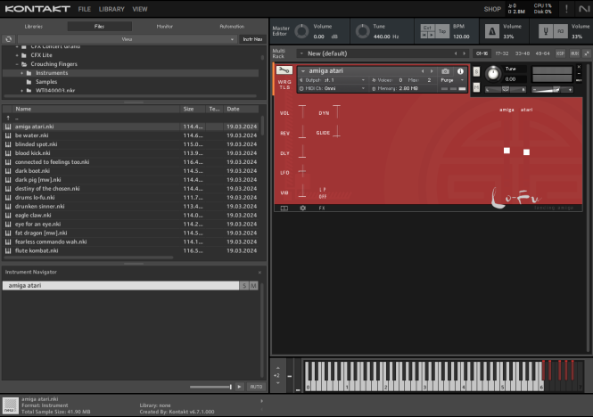The image size is (593, 417).
Task: Click the CFX Lite folder icon
Action: (x=24, y=55)
